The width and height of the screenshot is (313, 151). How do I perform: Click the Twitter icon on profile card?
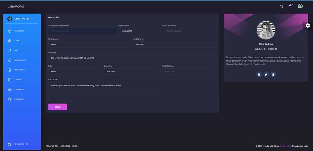(266, 75)
